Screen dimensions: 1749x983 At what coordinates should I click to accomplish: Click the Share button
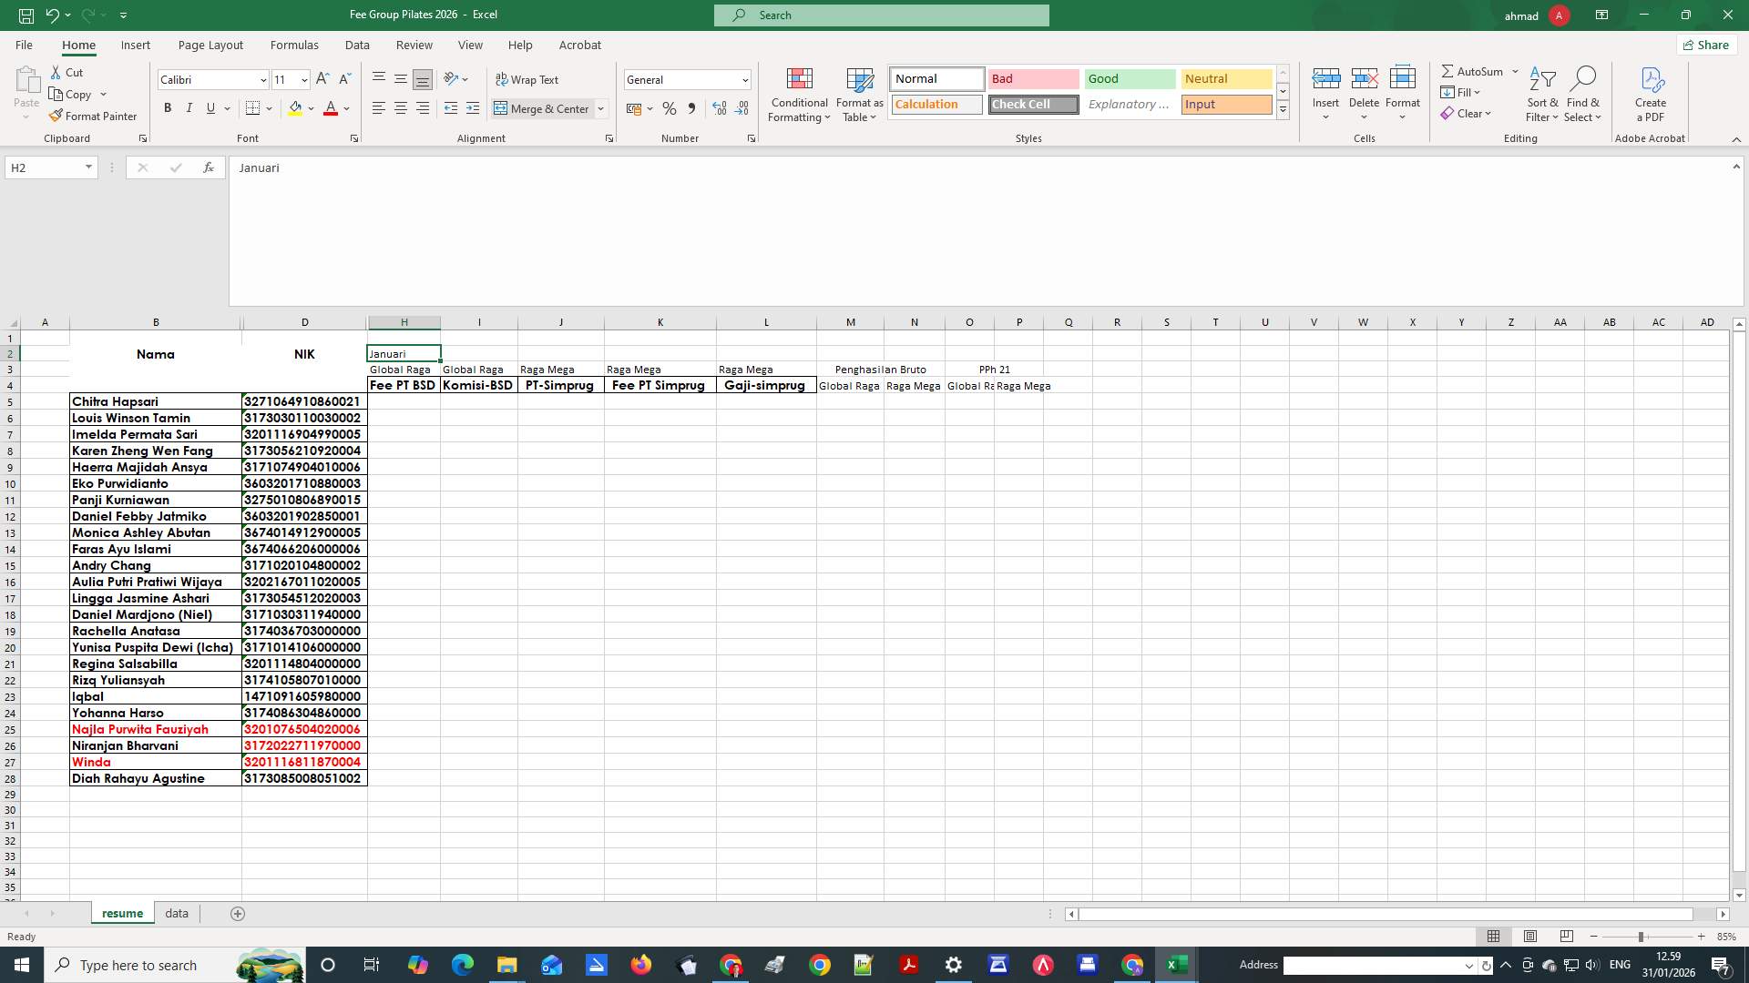1705,45
